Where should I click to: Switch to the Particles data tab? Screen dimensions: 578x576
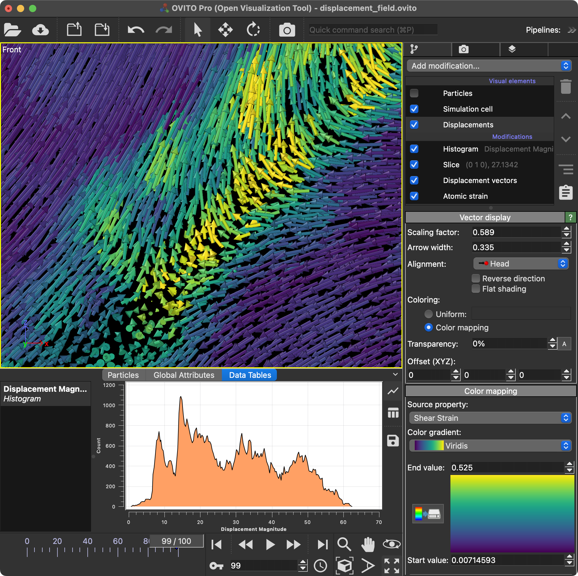pyautogui.click(x=123, y=375)
